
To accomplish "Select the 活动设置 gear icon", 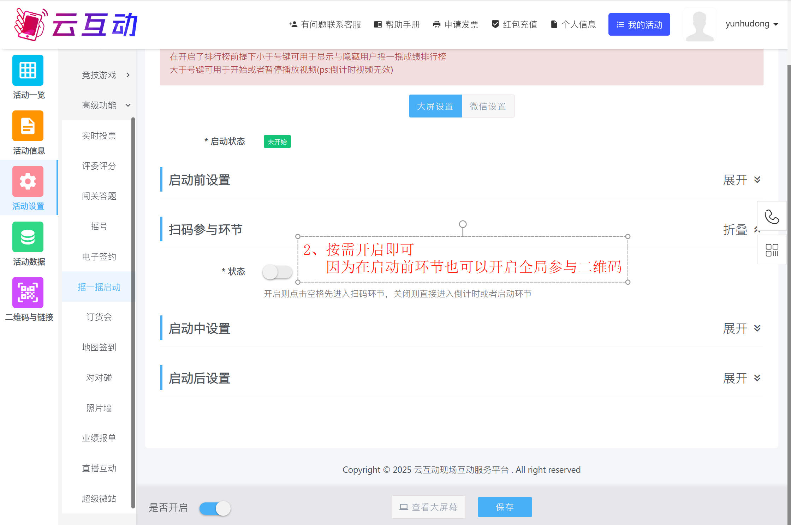I will click(28, 181).
